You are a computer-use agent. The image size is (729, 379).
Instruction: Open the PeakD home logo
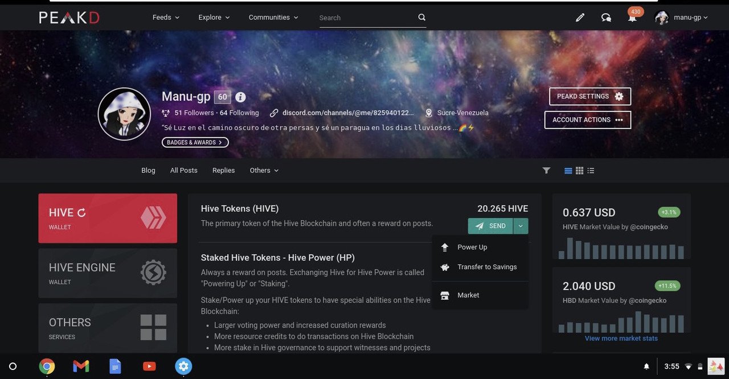click(69, 18)
